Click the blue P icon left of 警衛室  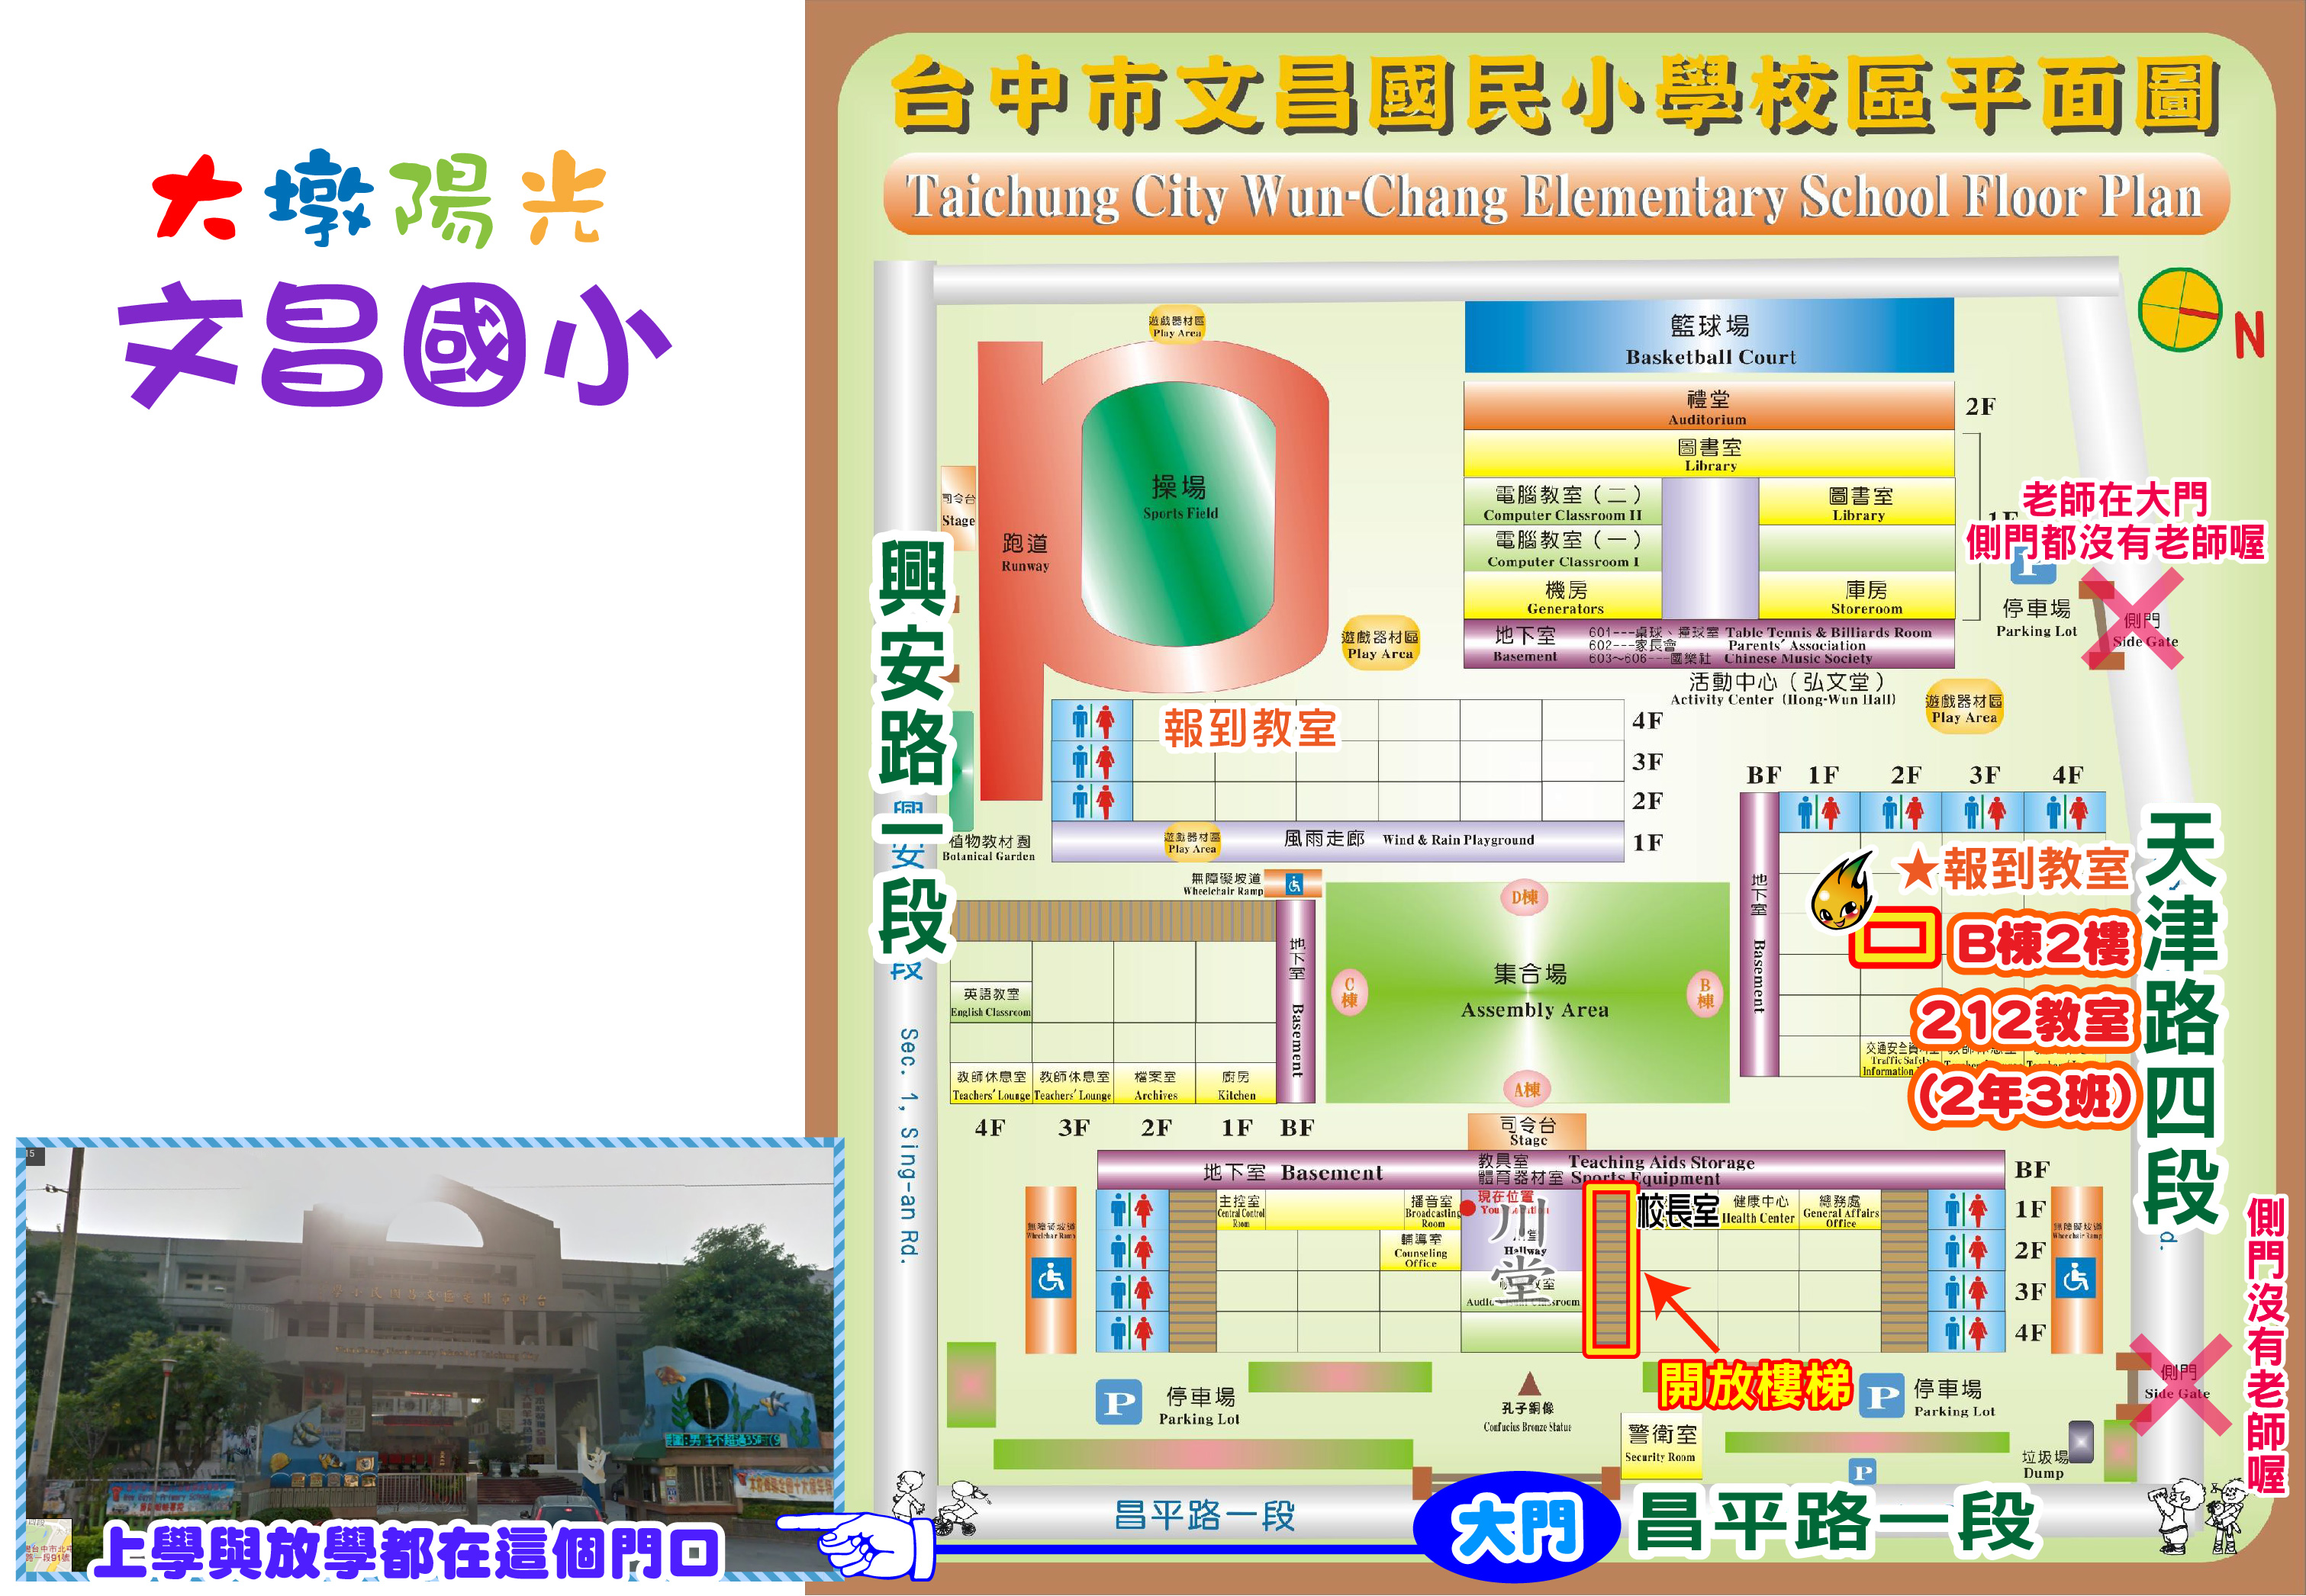click(x=1119, y=1403)
